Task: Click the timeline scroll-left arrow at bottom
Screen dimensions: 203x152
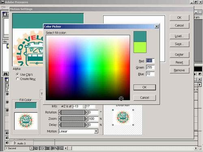Action: pos(66,148)
